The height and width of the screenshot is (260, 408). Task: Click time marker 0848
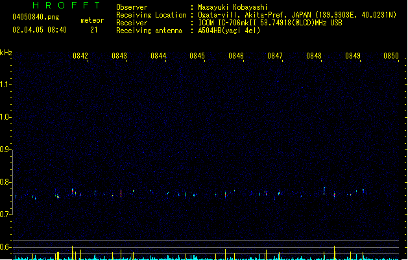[x=314, y=56]
